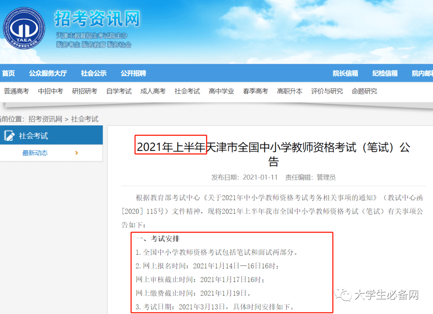This screenshot has width=433, height=314.
Task: Go to 社会公示 page
Action: click(93, 73)
